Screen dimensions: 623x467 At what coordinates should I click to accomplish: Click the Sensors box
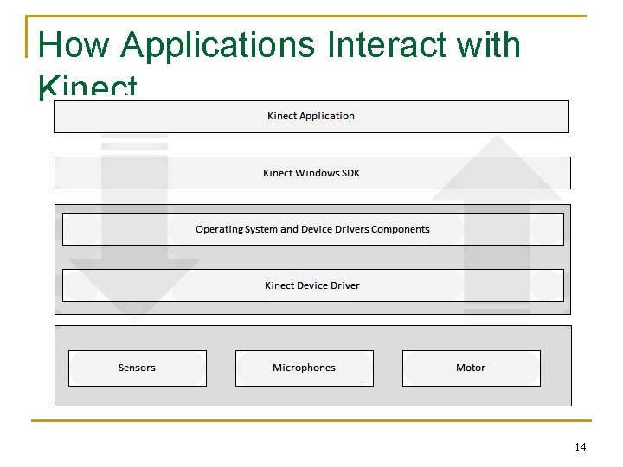(x=138, y=368)
